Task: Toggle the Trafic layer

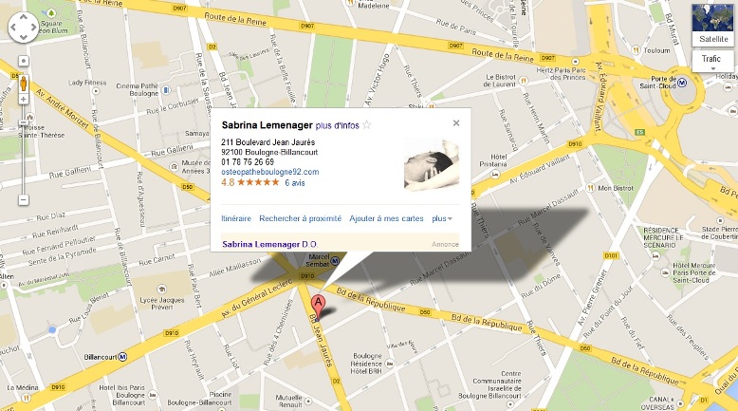Action: (712, 59)
